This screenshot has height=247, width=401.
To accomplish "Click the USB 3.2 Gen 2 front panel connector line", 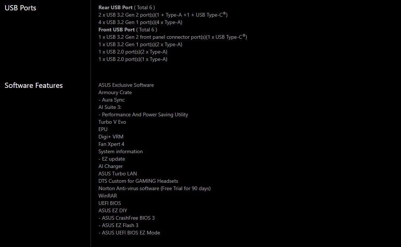I will click(173, 37).
